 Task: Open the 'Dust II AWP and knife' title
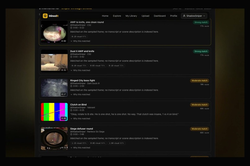(x=82, y=51)
